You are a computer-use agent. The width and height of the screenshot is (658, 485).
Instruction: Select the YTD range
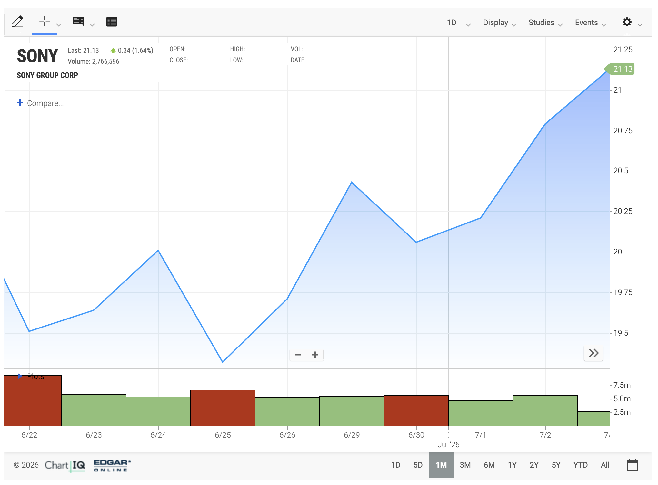pyautogui.click(x=580, y=465)
